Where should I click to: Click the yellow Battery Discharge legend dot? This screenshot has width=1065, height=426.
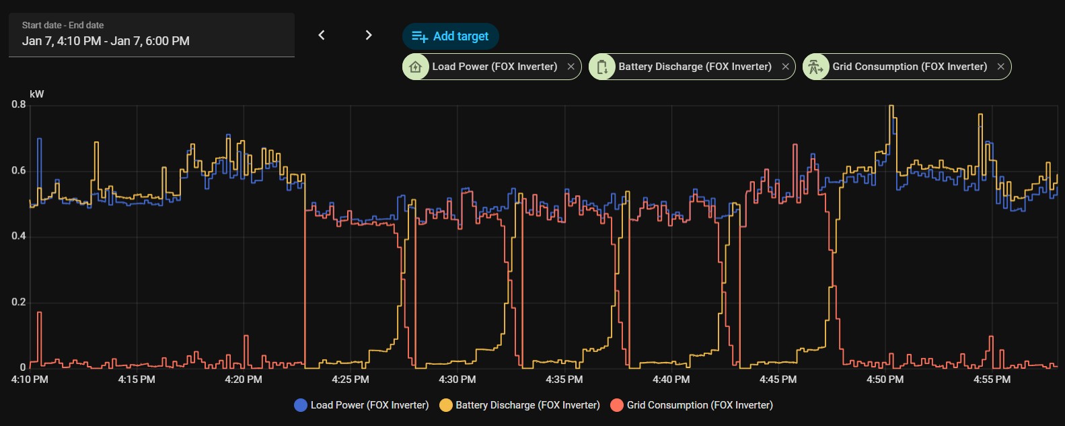pos(445,405)
